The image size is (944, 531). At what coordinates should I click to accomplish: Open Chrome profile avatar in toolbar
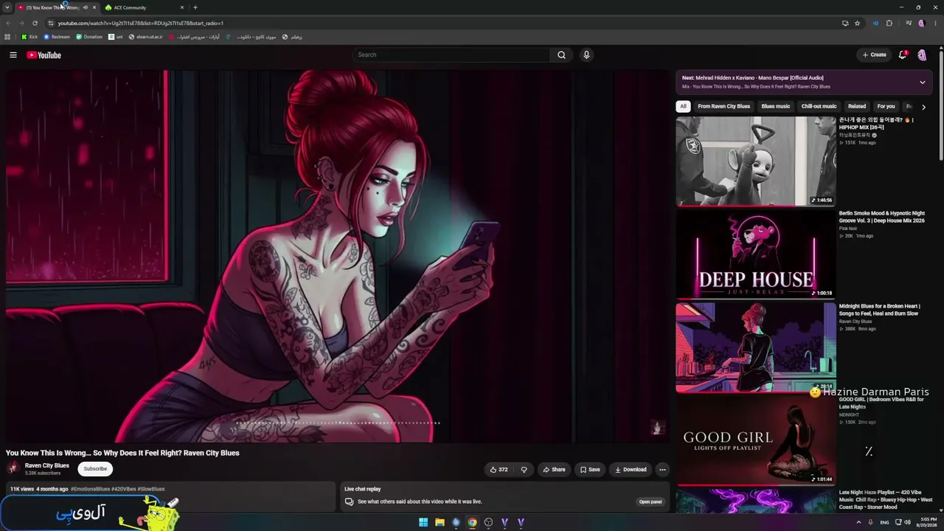click(x=922, y=23)
